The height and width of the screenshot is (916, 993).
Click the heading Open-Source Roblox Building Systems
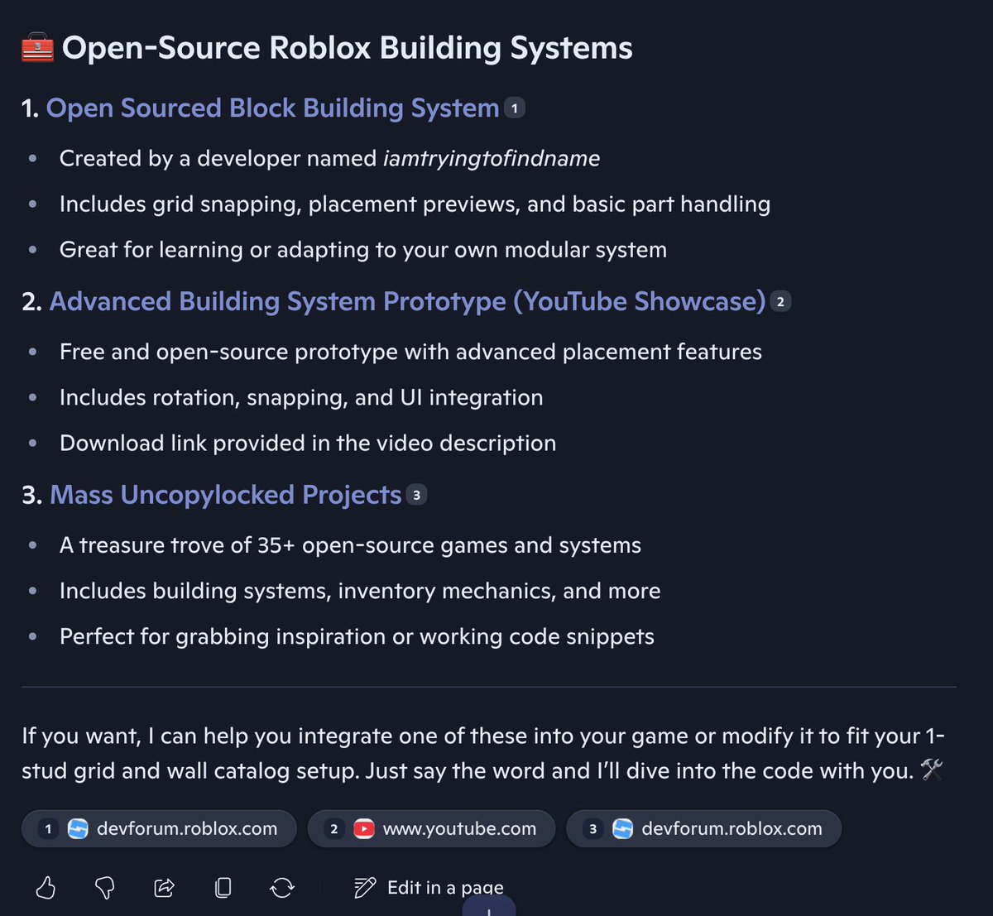(x=348, y=48)
